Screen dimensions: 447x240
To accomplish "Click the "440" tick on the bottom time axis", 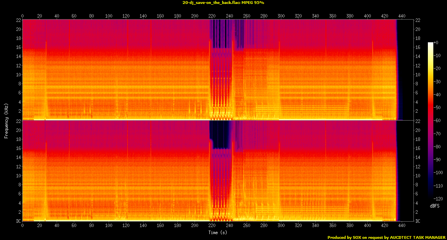I will pyautogui.click(x=402, y=225).
